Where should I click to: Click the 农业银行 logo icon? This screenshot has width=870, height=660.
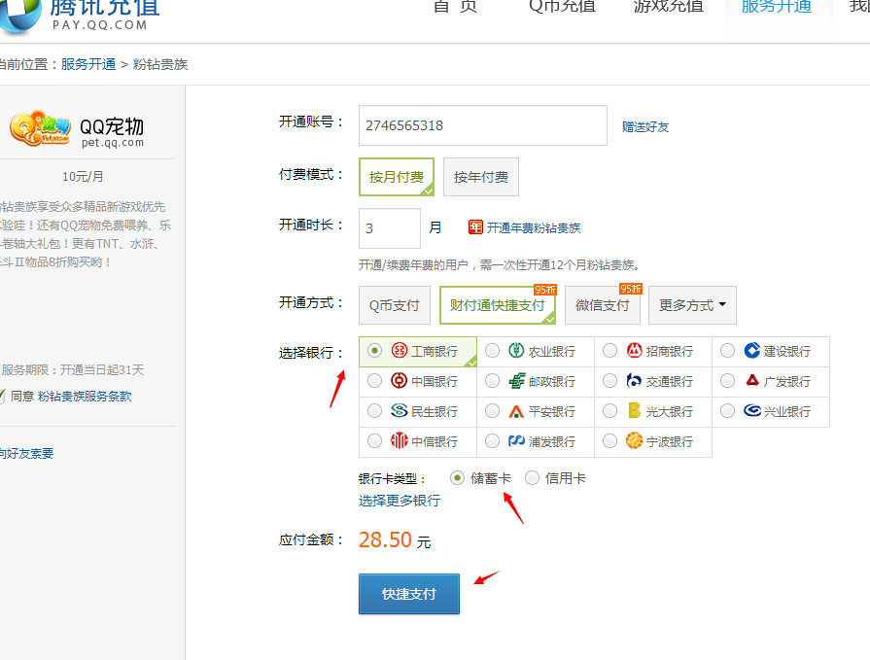[516, 351]
